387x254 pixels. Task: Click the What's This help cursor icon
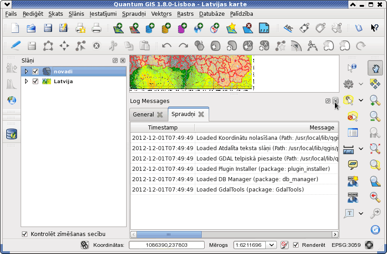click(x=374, y=28)
